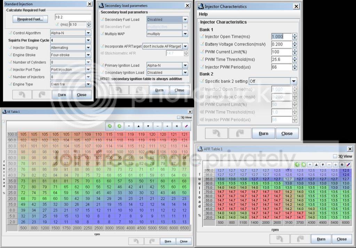
Task: Click the plus icon in AFR Table 1 toolbar
Action: [x=335, y=165]
